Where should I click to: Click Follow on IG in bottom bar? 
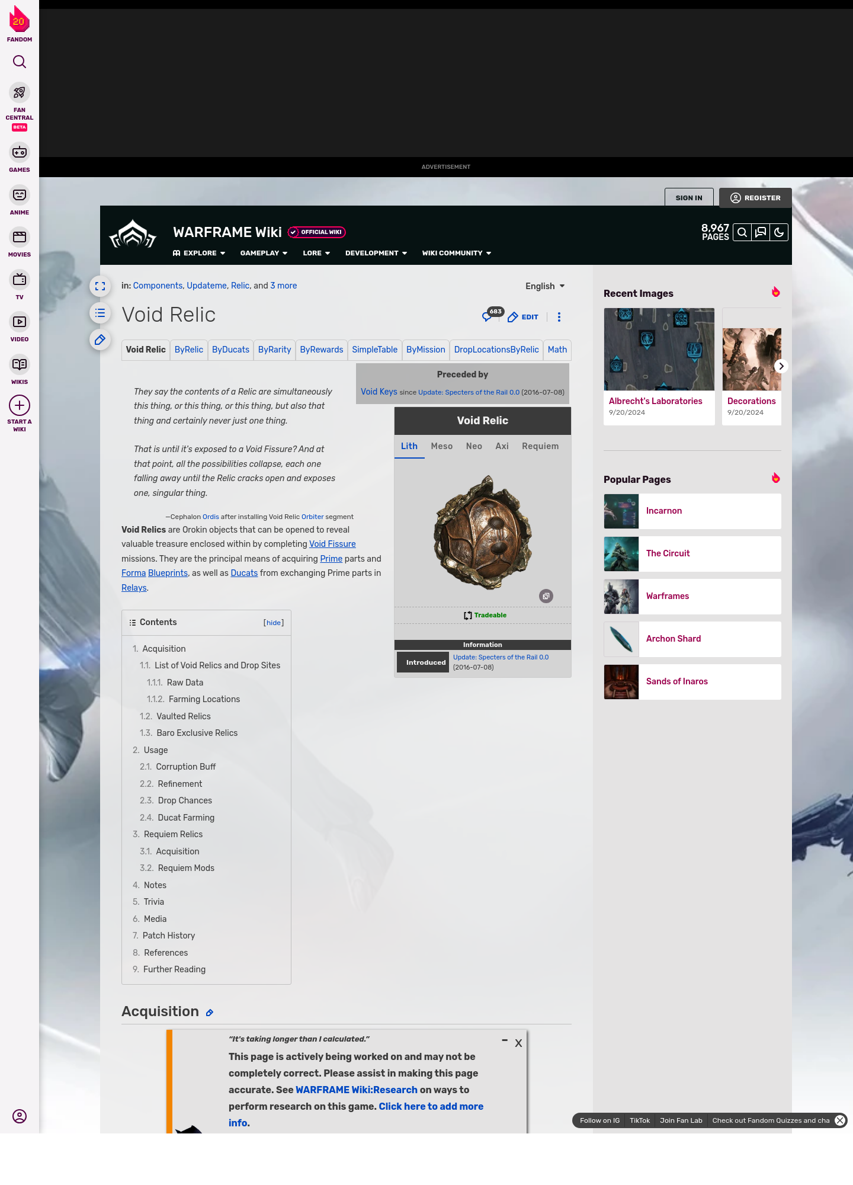click(x=599, y=1120)
